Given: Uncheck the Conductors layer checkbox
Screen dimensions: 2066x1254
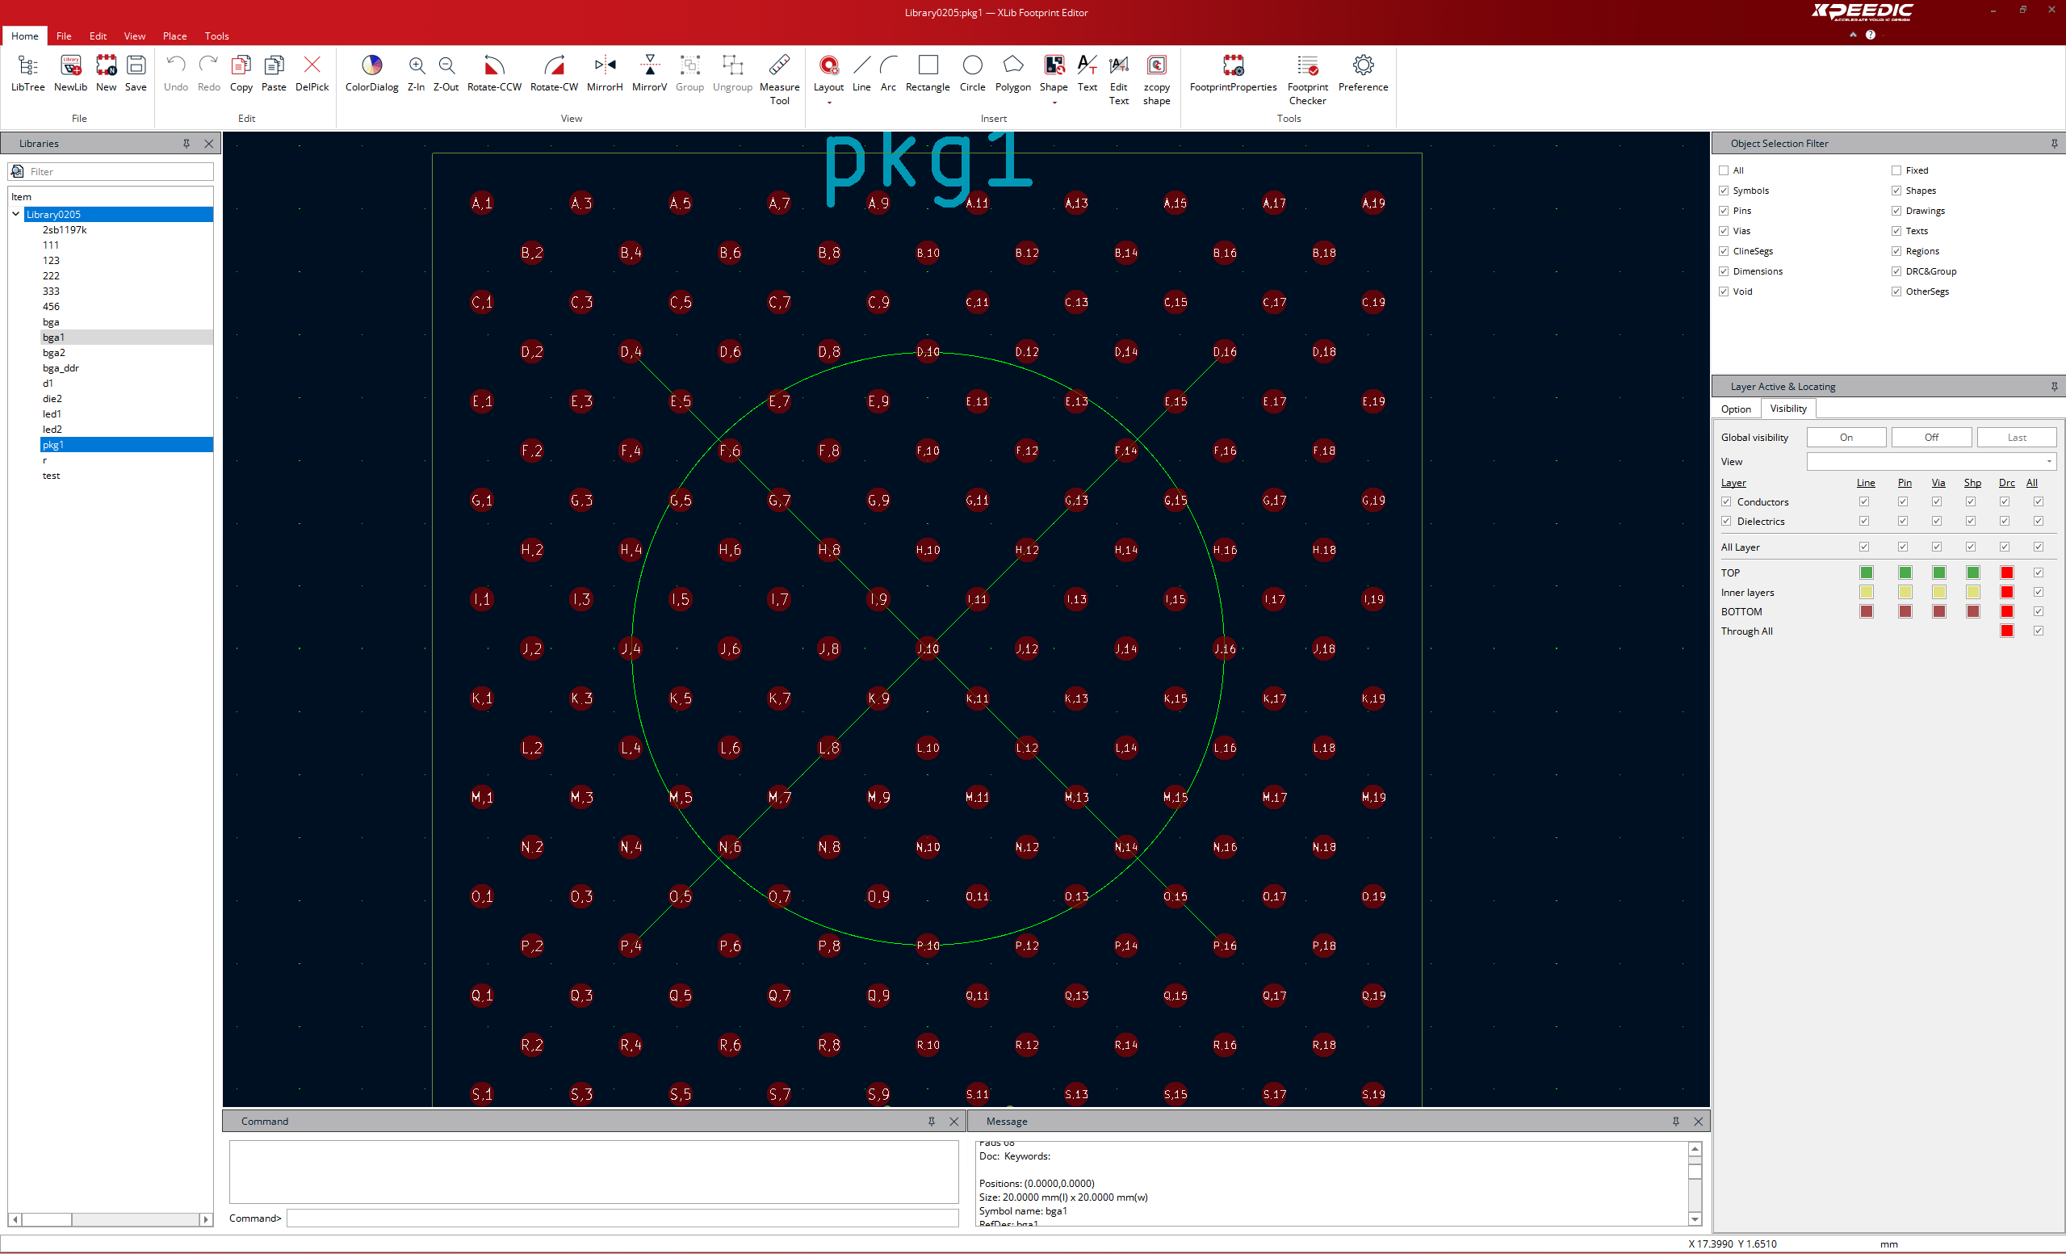Looking at the screenshot, I should (1726, 501).
